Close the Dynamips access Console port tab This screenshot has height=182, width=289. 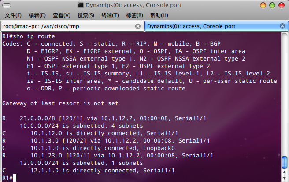[282, 26]
